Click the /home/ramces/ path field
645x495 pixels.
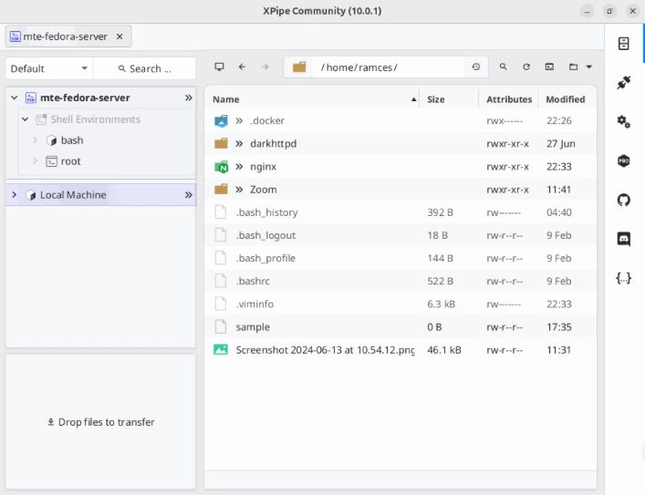(388, 67)
